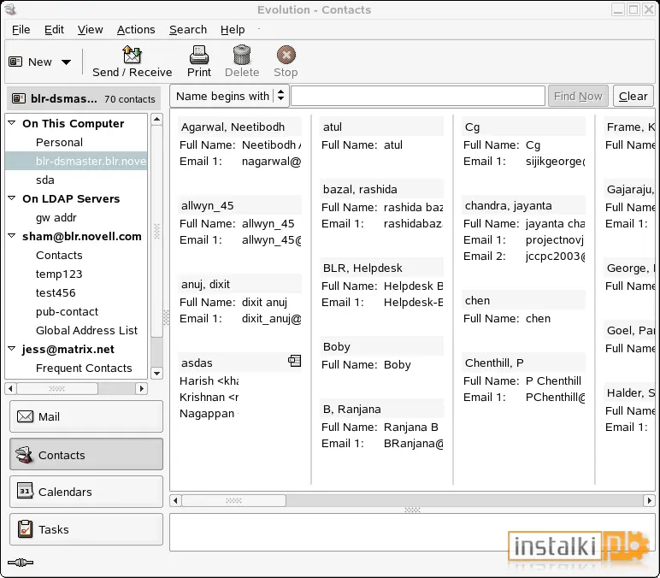Click the sidebar vertical scrollbar thumb
660x578 pixels.
tap(157, 231)
